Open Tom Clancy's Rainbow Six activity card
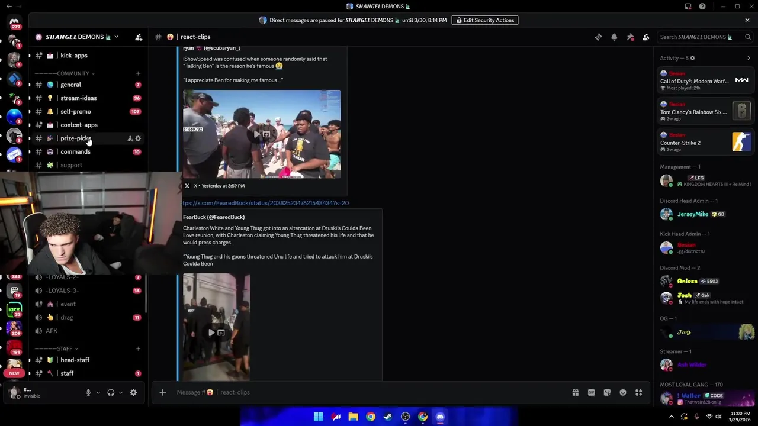758x426 pixels. (x=705, y=111)
